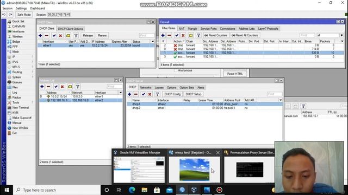Click the filter funnel icon in DHCP Client window

(x=76, y=35)
